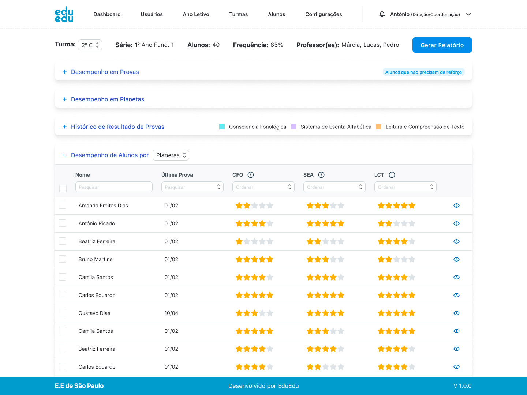Click 'Alunos que não precisam de reforço' tag

[423, 72]
